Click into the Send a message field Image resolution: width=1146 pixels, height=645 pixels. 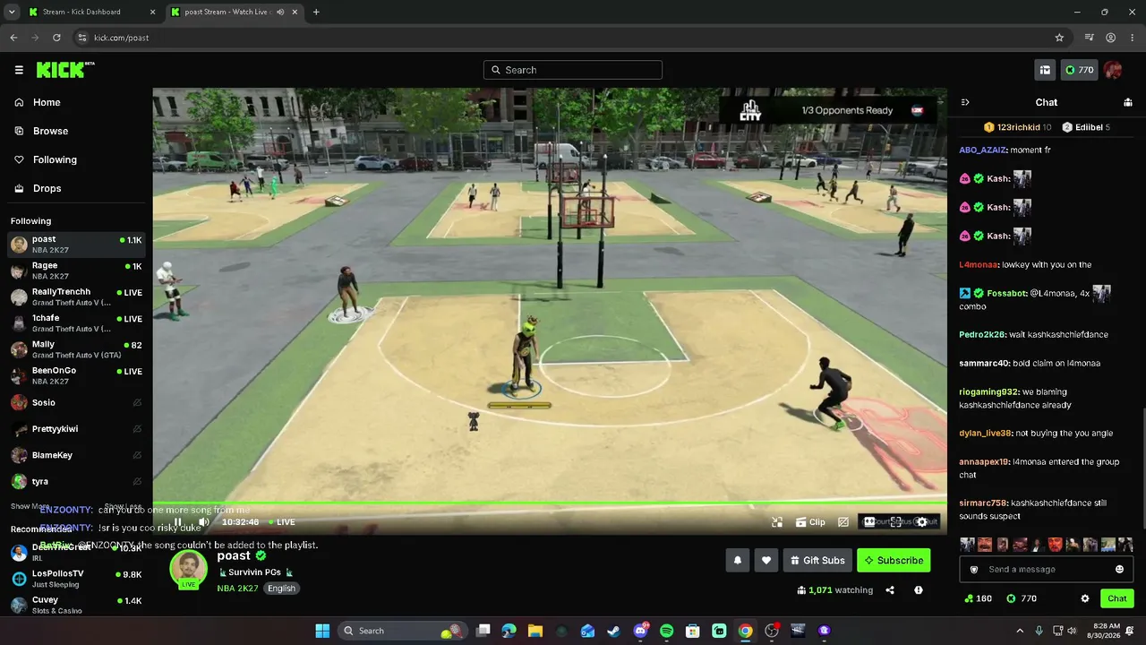pyautogui.click(x=1046, y=570)
